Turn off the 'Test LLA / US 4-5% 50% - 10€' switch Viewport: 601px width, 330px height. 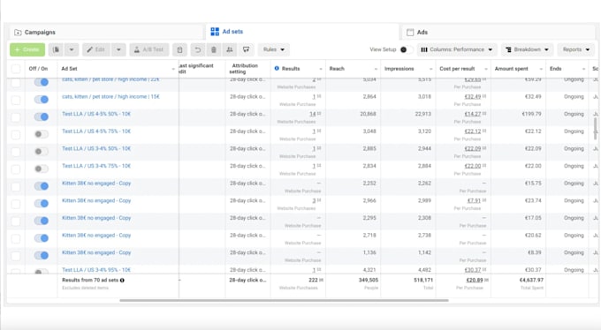click(42, 116)
